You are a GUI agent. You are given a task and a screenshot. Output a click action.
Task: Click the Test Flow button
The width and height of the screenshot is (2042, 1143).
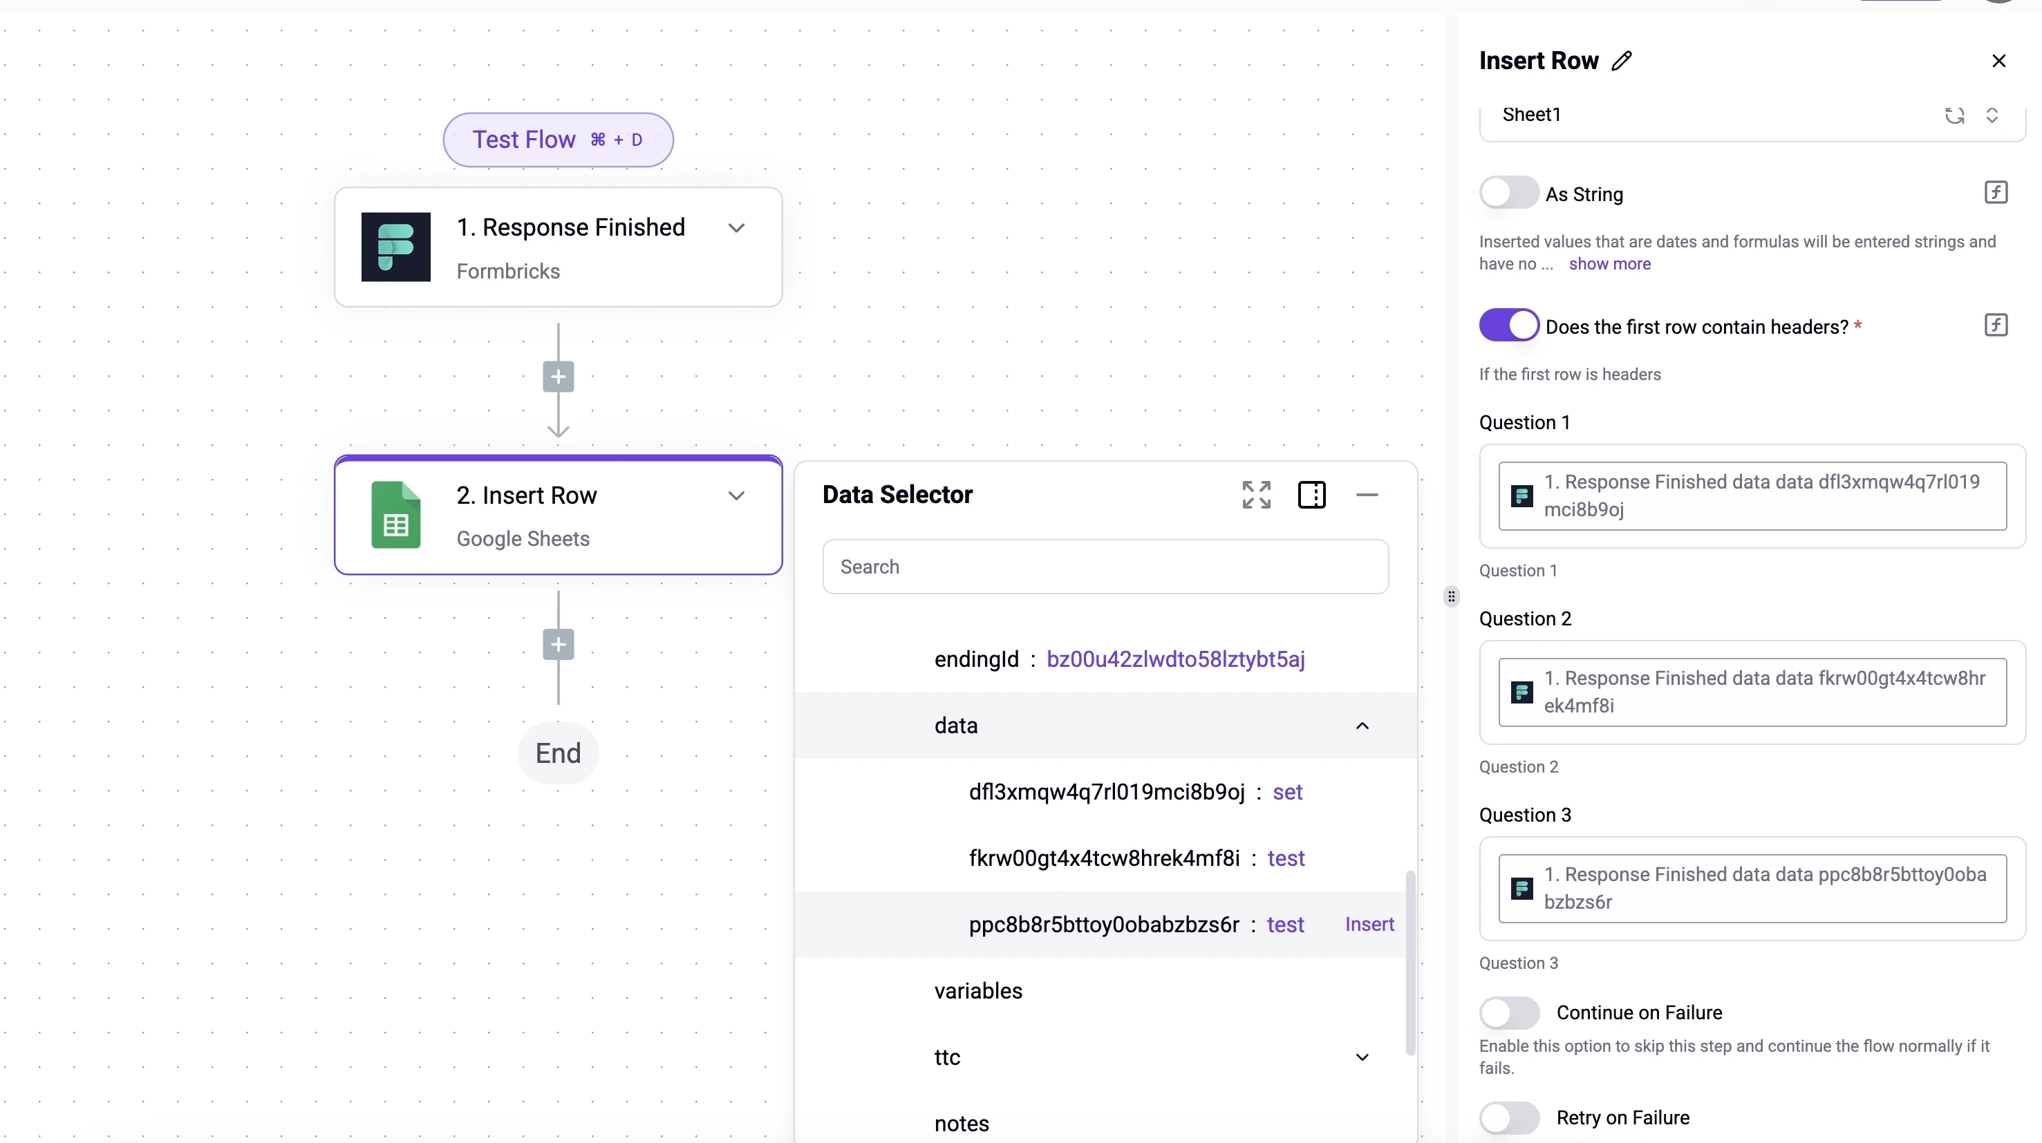click(x=556, y=139)
